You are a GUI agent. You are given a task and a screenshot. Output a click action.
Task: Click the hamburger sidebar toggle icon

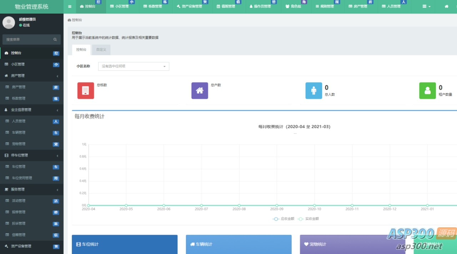[70, 6]
